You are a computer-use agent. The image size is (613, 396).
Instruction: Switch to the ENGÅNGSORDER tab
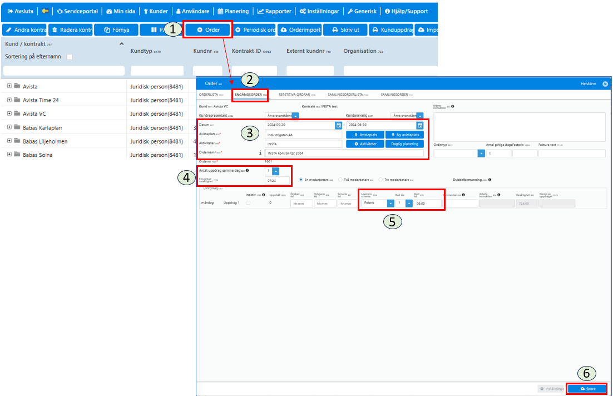coord(250,95)
